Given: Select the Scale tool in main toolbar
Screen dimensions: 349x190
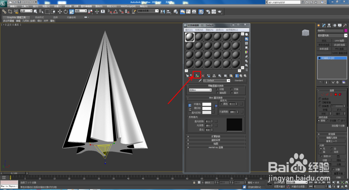Looking at the screenshot, I should point(72,12).
